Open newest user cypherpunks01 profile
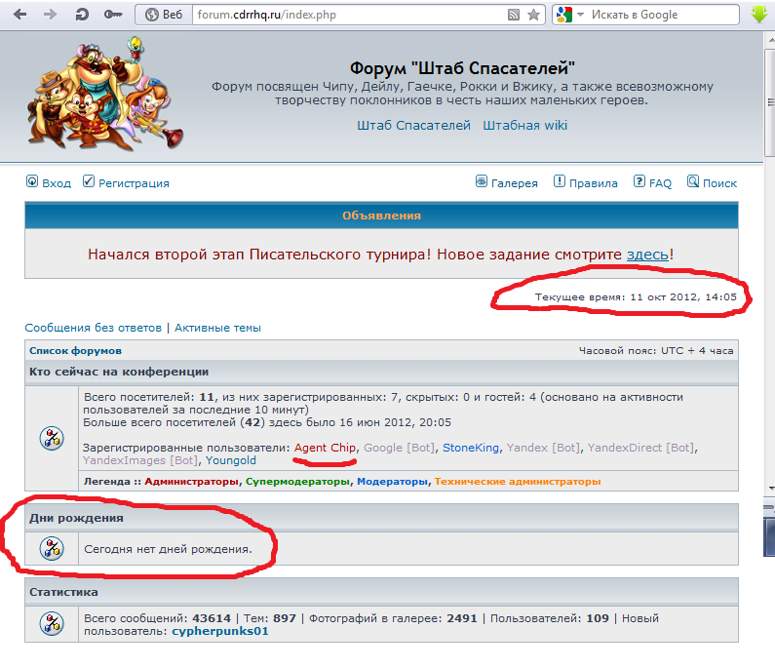This screenshot has width=775, height=669. click(x=220, y=631)
